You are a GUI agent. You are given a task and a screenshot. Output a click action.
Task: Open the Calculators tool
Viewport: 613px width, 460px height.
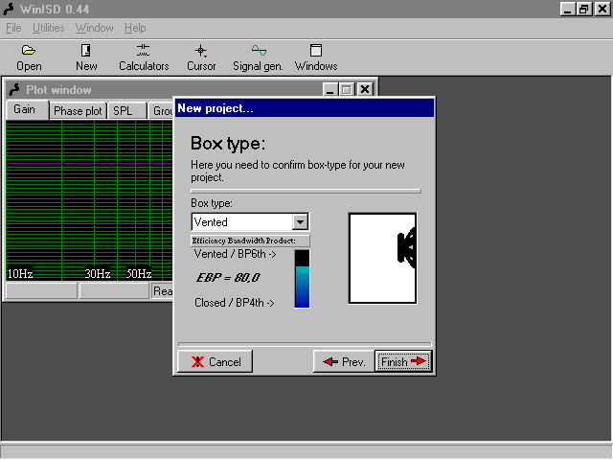point(144,57)
